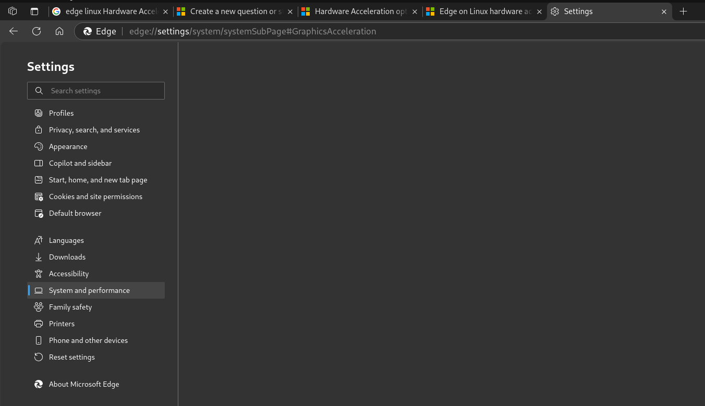The width and height of the screenshot is (705, 406).
Task: Switch to the edge linux Hardware Accel tab
Action: pyautogui.click(x=111, y=11)
